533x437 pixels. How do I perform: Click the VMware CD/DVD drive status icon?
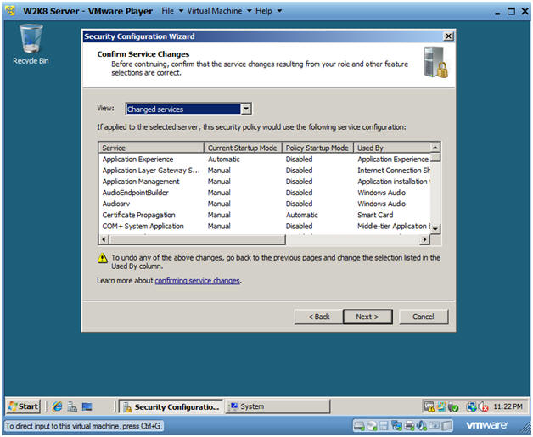click(x=373, y=425)
